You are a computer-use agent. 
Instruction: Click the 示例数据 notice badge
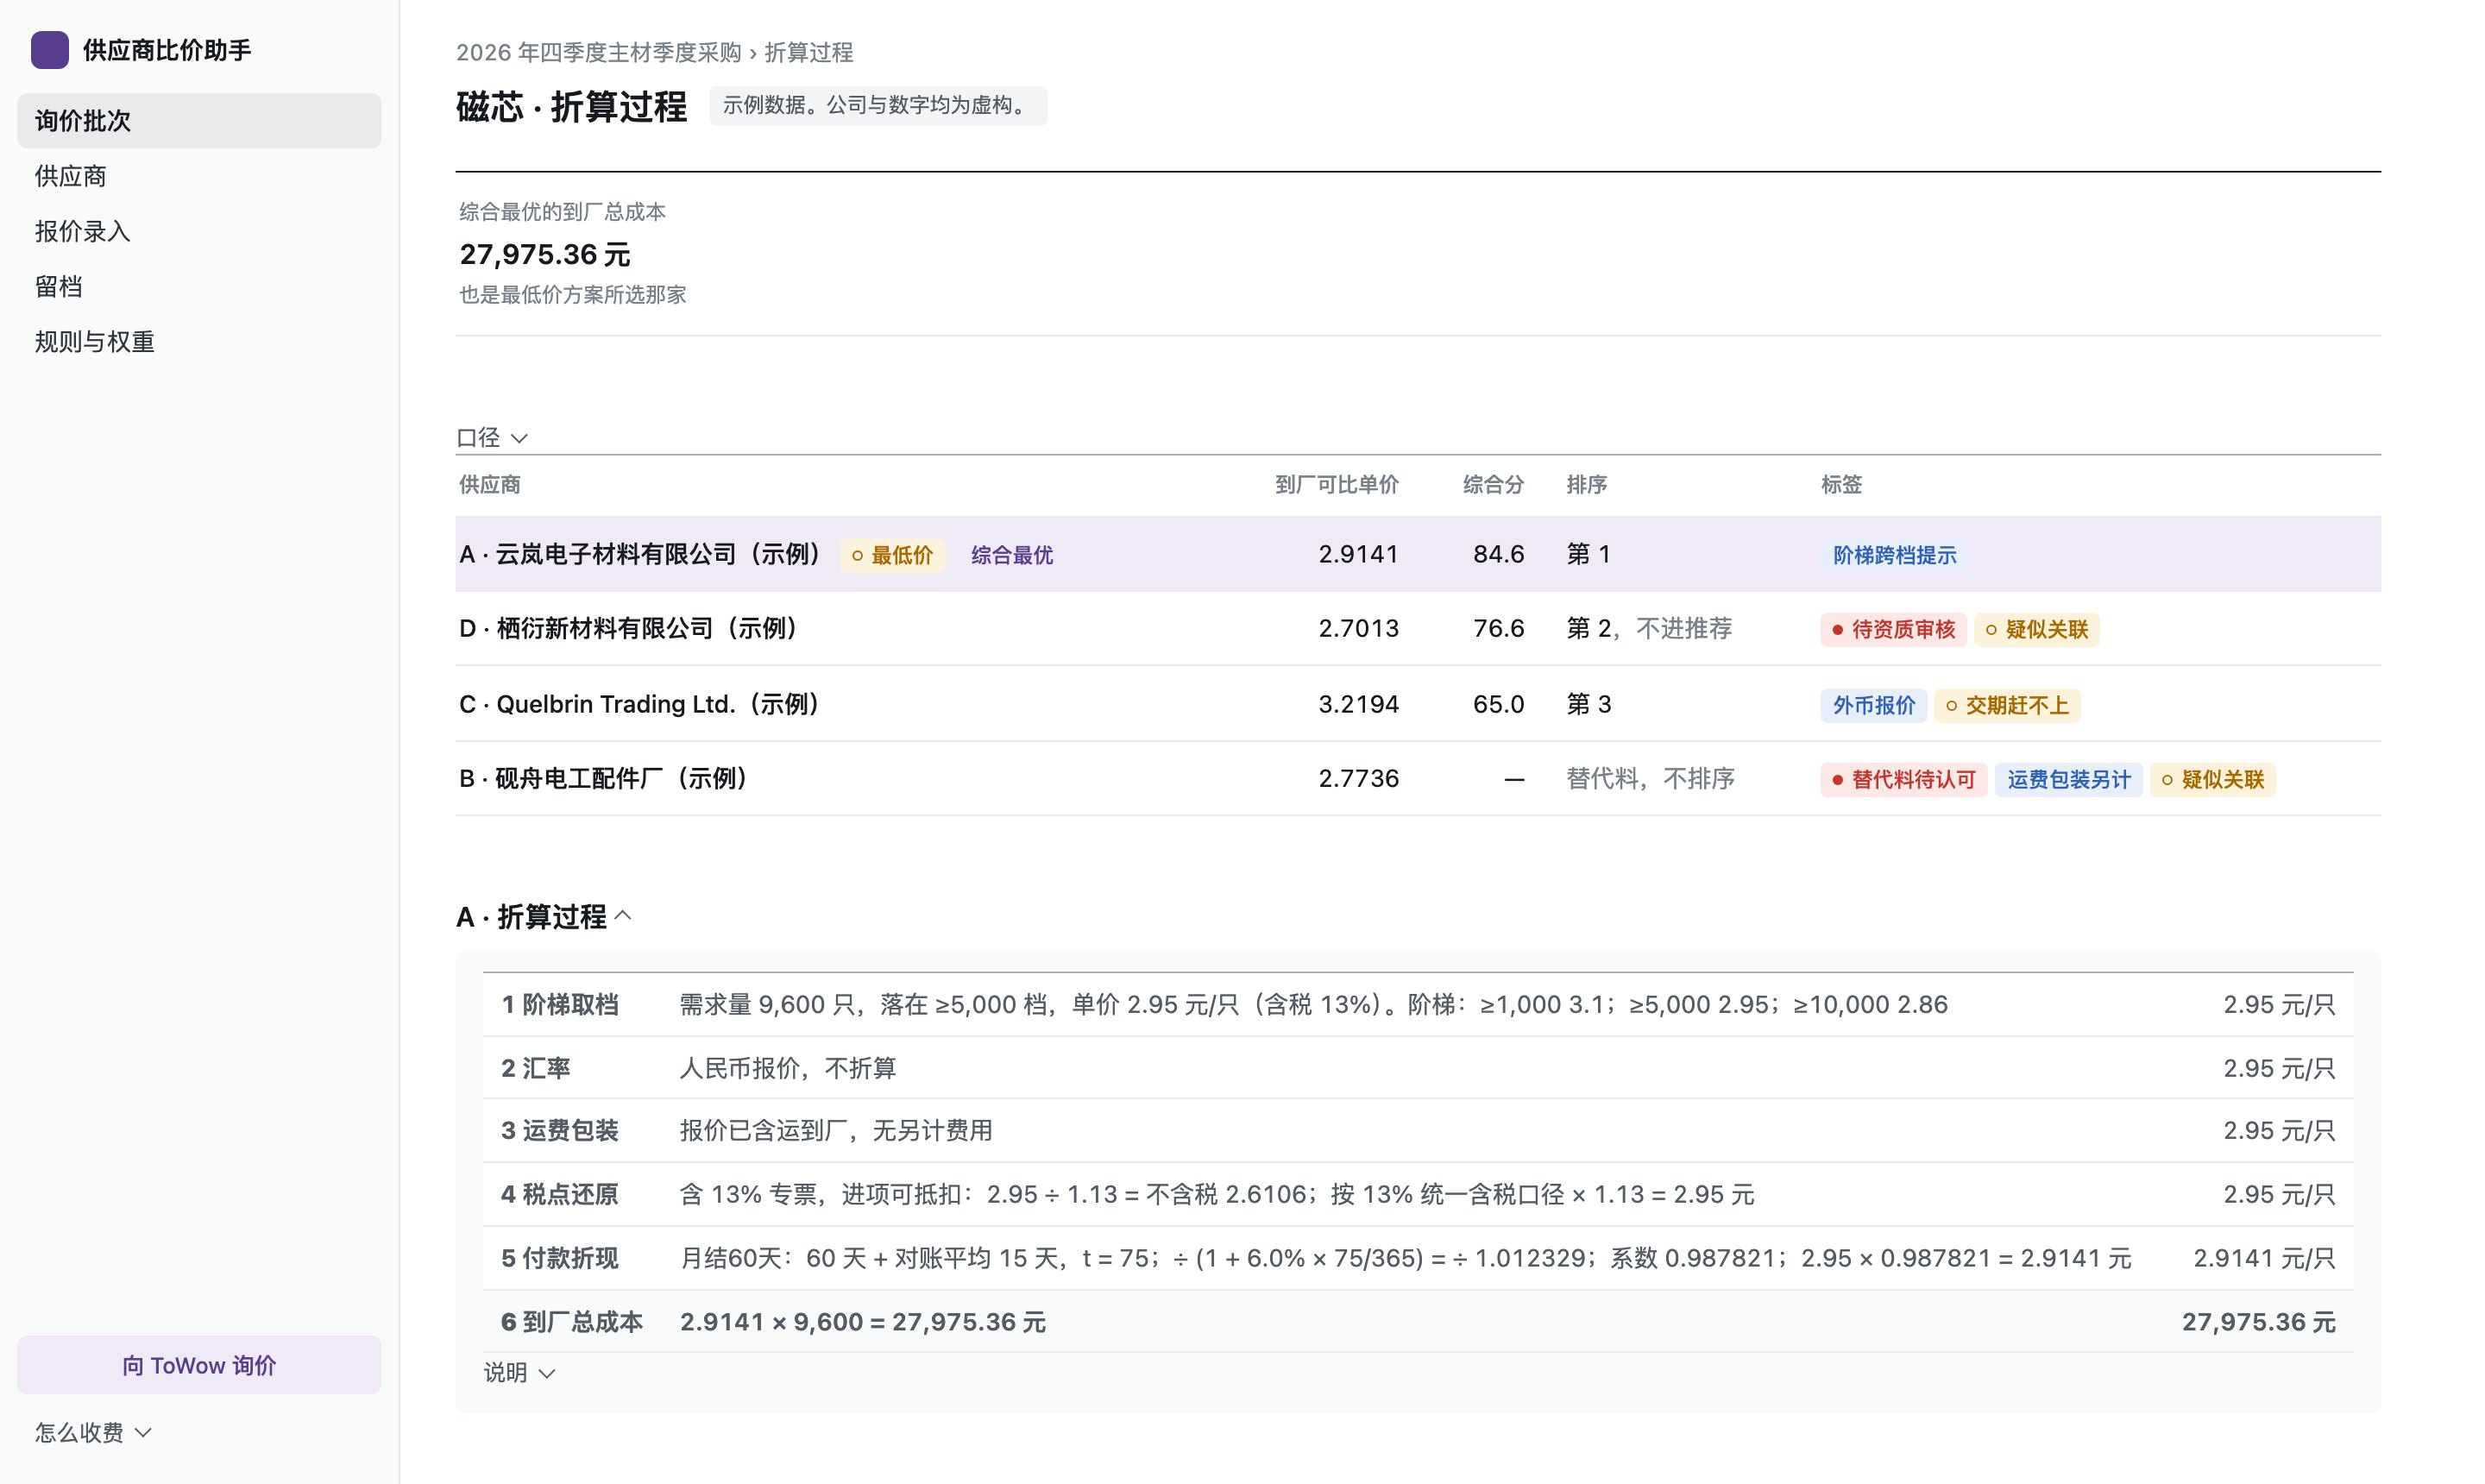[x=877, y=105]
